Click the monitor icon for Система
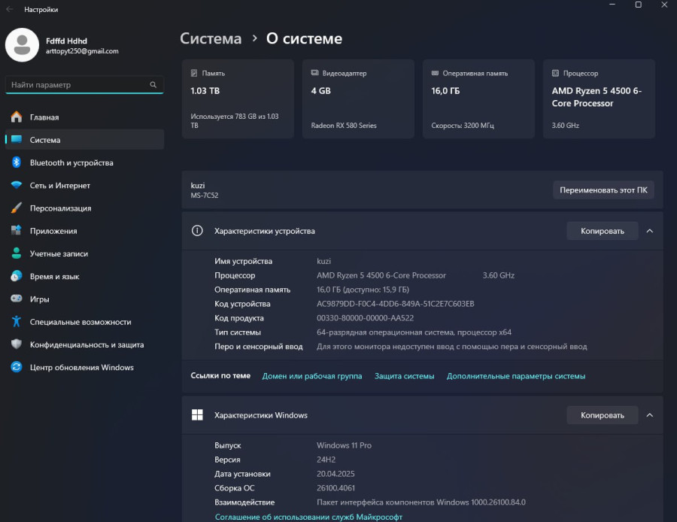Image resolution: width=677 pixels, height=522 pixels. [x=17, y=139]
